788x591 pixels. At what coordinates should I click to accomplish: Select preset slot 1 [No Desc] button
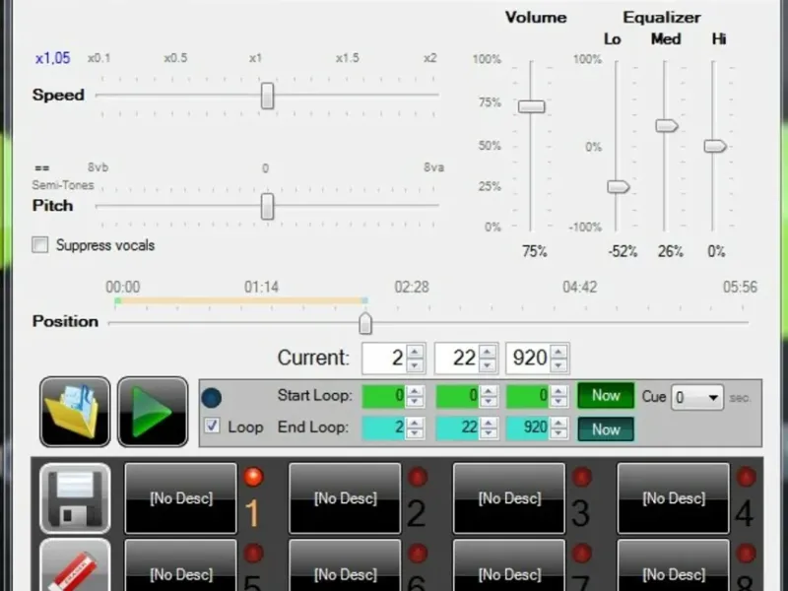pos(181,498)
